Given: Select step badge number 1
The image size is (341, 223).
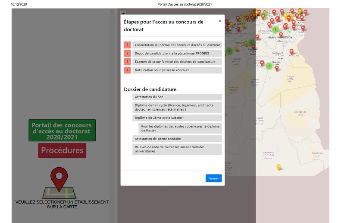Looking at the screenshot, I should pos(127,45).
